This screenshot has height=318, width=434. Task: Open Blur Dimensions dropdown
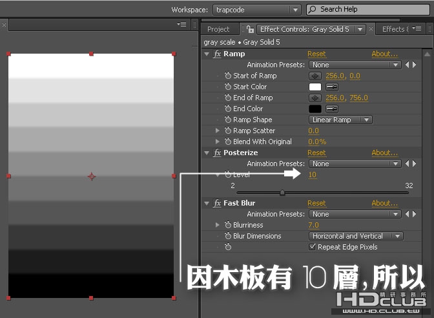[356, 236]
